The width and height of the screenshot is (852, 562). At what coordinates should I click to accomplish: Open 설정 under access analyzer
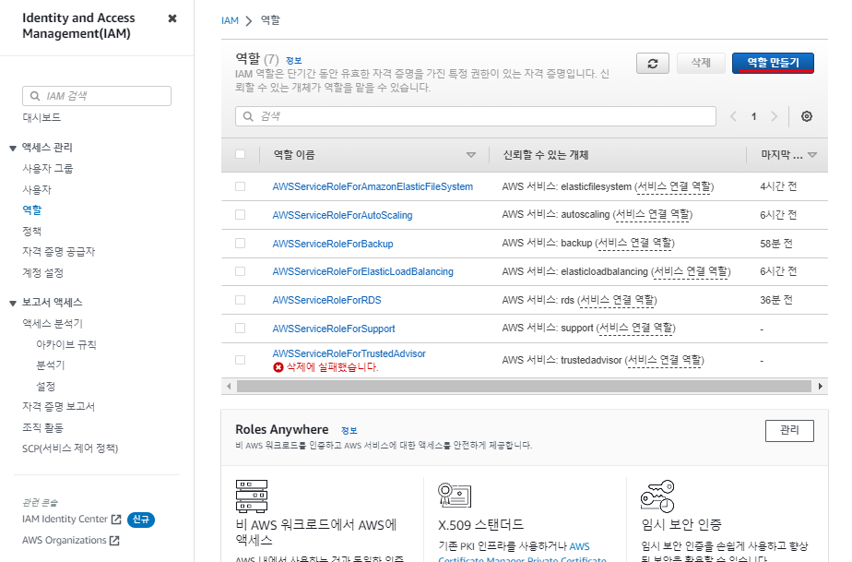46,387
